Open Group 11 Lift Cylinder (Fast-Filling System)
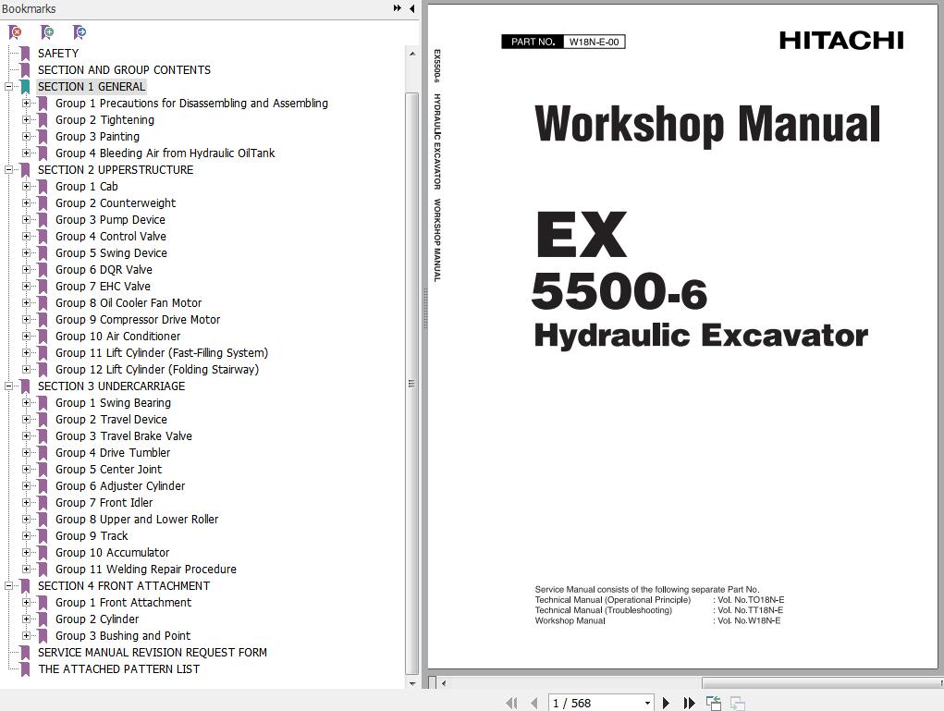This screenshot has height=711, width=944. coord(162,353)
